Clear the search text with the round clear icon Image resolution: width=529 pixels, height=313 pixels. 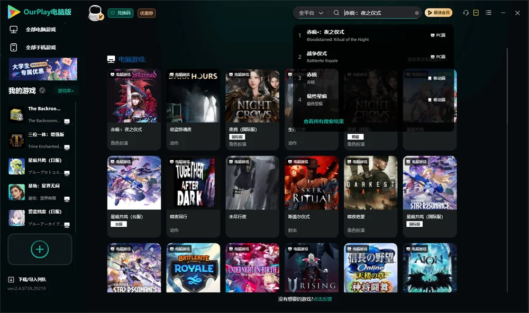coord(417,13)
